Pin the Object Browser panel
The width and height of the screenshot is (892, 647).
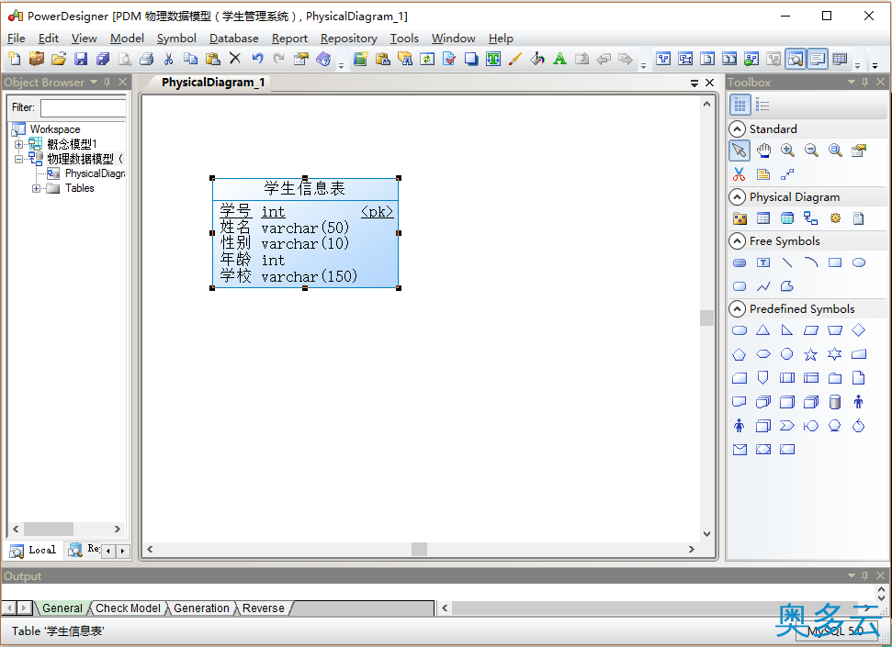[x=107, y=82]
